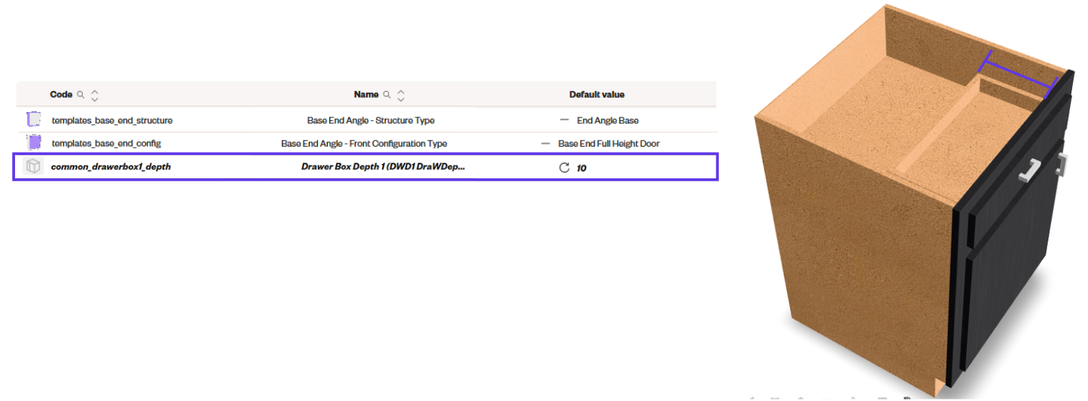The image size is (1088, 401).
Task: Click the Drawer Box Depth 1 name cell
Action: [x=383, y=167]
